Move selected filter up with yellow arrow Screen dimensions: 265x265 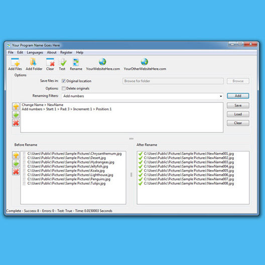(16, 106)
